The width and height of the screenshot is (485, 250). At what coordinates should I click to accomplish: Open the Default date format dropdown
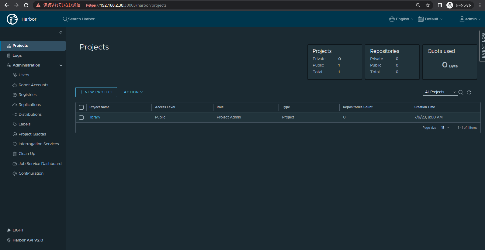tap(431, 19)
